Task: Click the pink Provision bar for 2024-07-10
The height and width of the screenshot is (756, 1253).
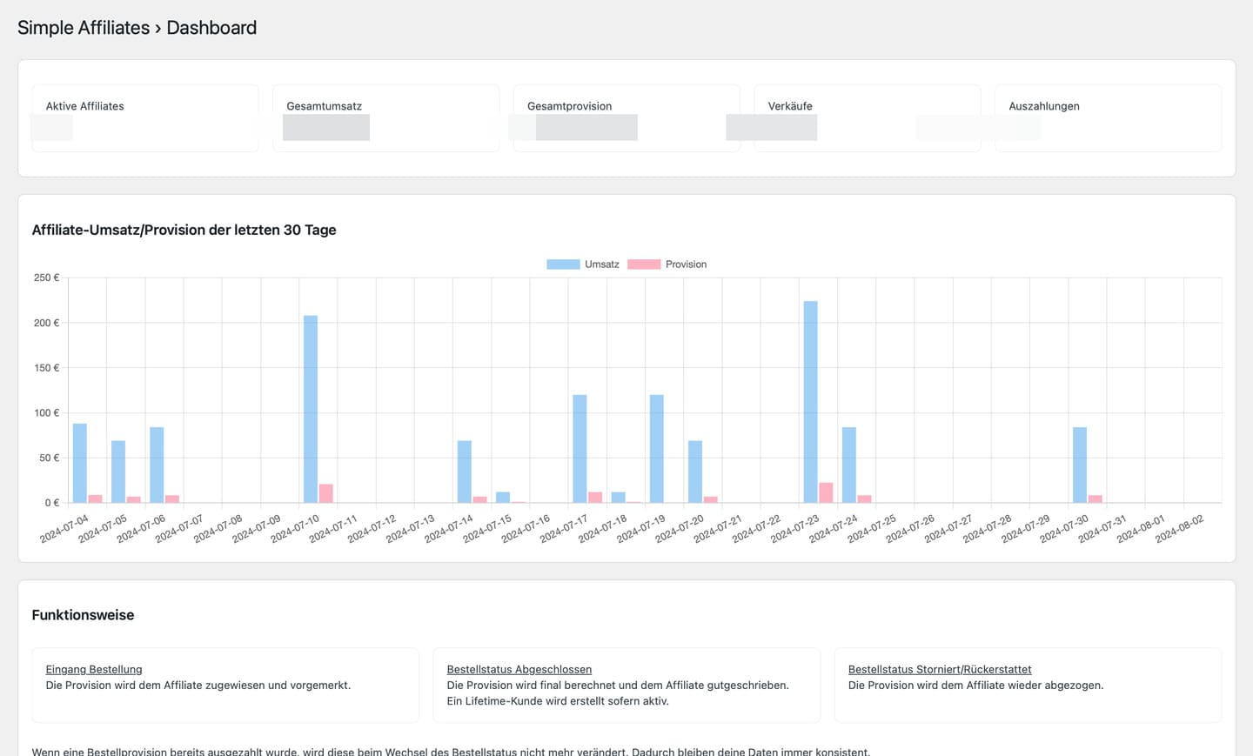Action: click(x=326, y=493)
